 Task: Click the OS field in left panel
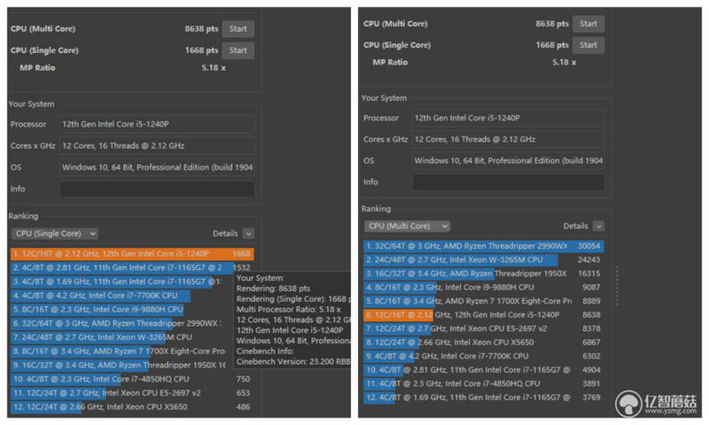157,167
